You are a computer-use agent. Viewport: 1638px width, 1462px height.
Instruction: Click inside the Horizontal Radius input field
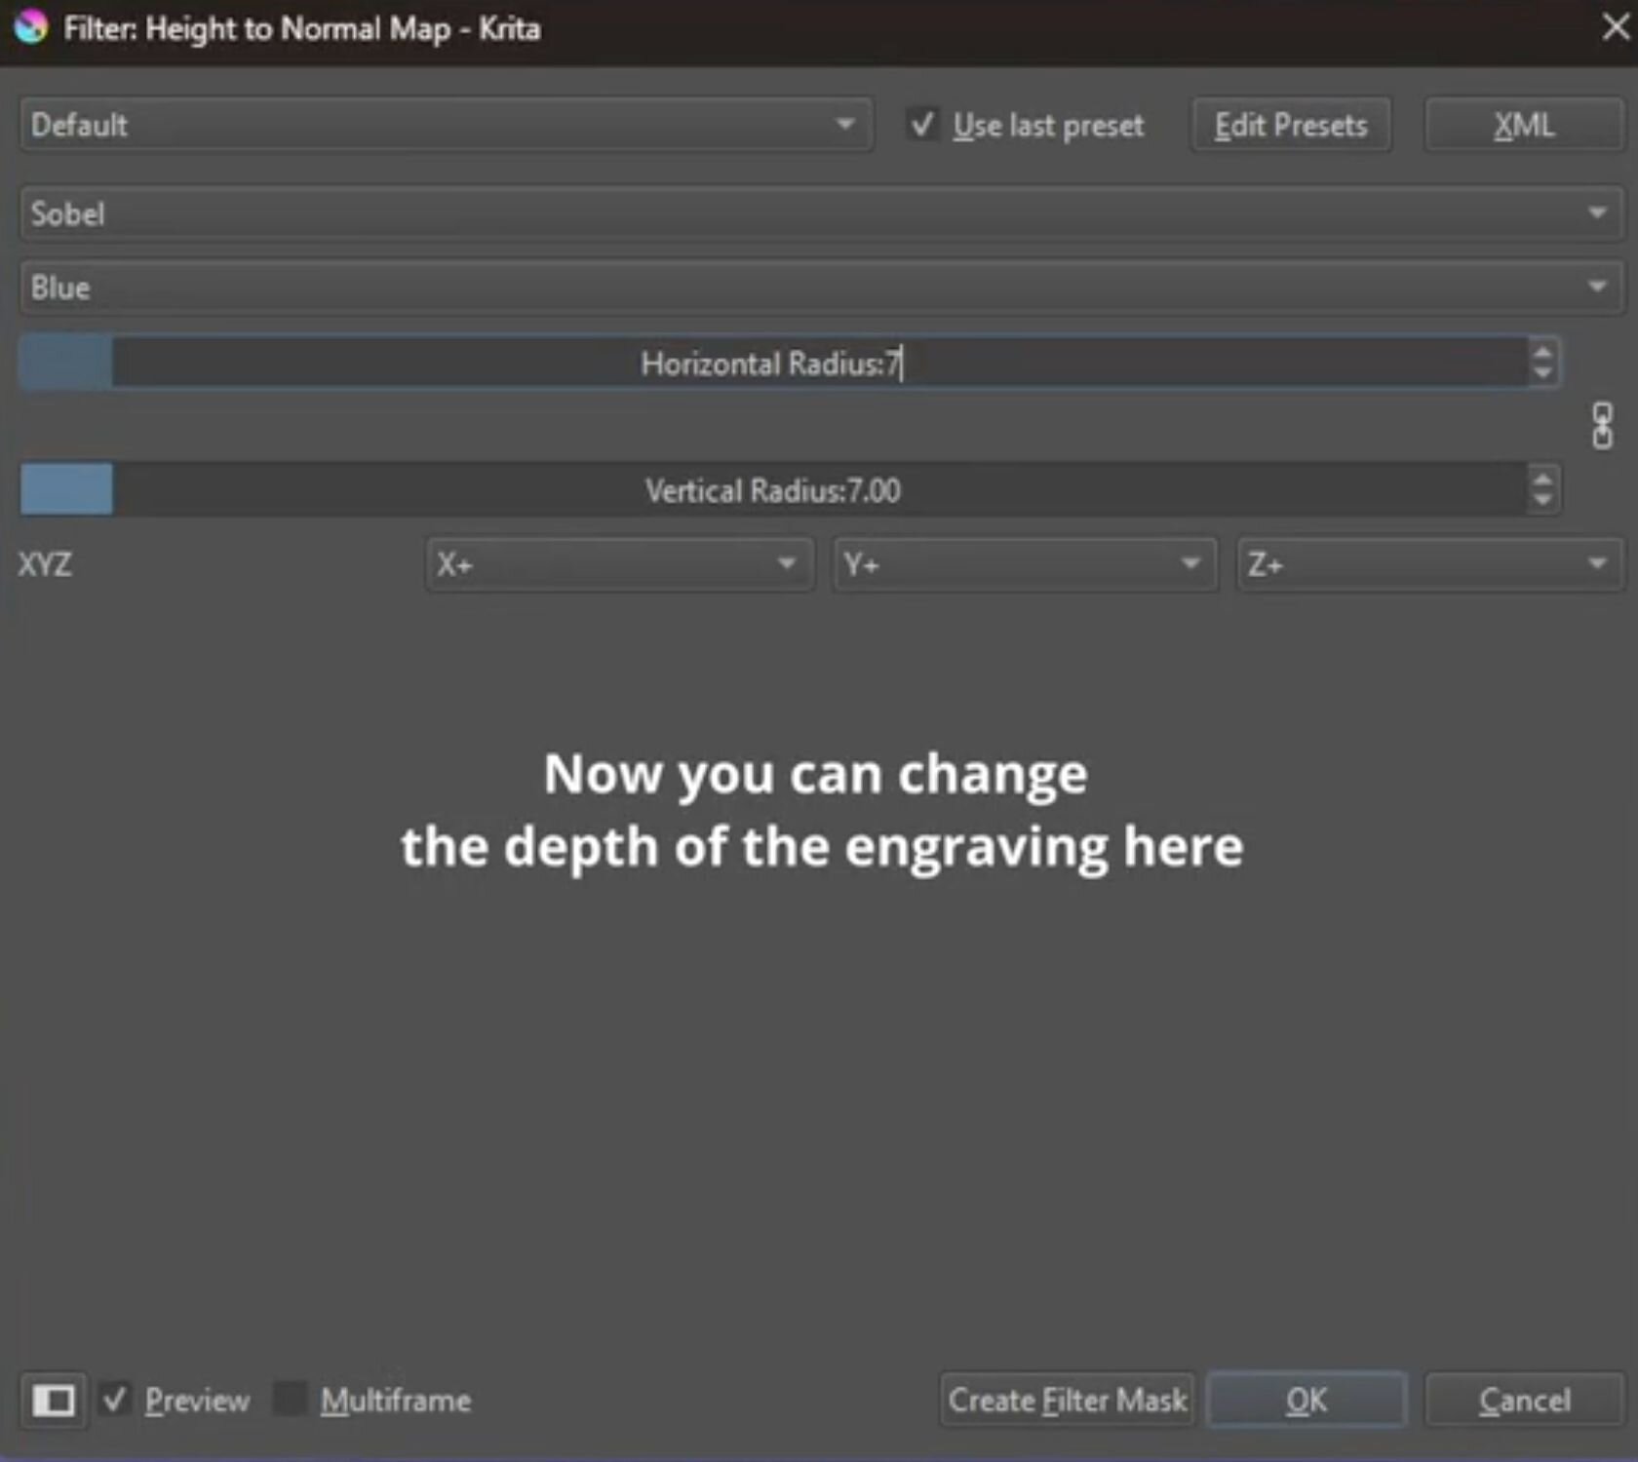click(770, 364)
